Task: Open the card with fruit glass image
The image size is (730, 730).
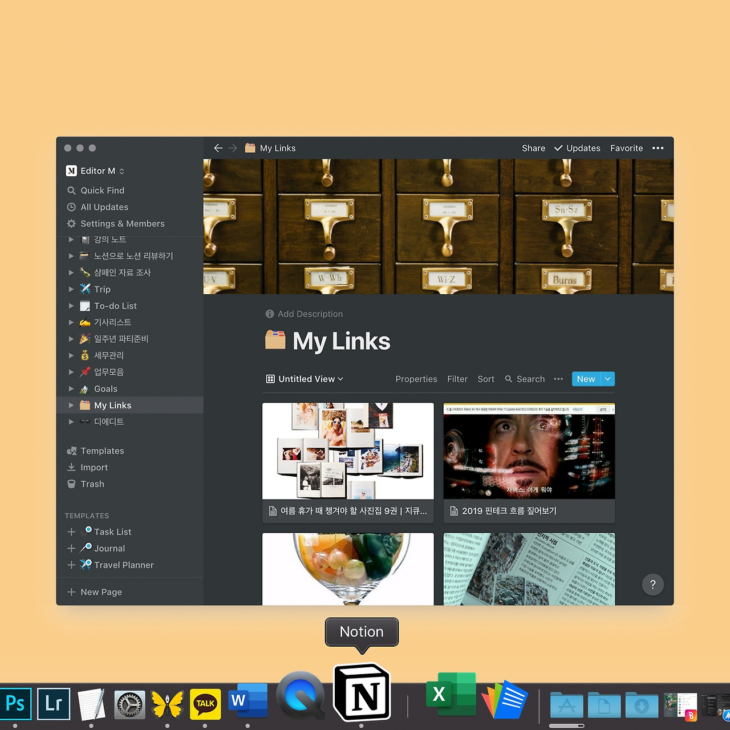Action: 348,569
